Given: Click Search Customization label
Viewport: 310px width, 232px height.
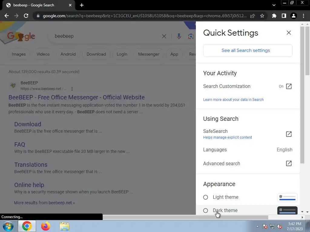Looking at the screenshot, I should (226, 86).
